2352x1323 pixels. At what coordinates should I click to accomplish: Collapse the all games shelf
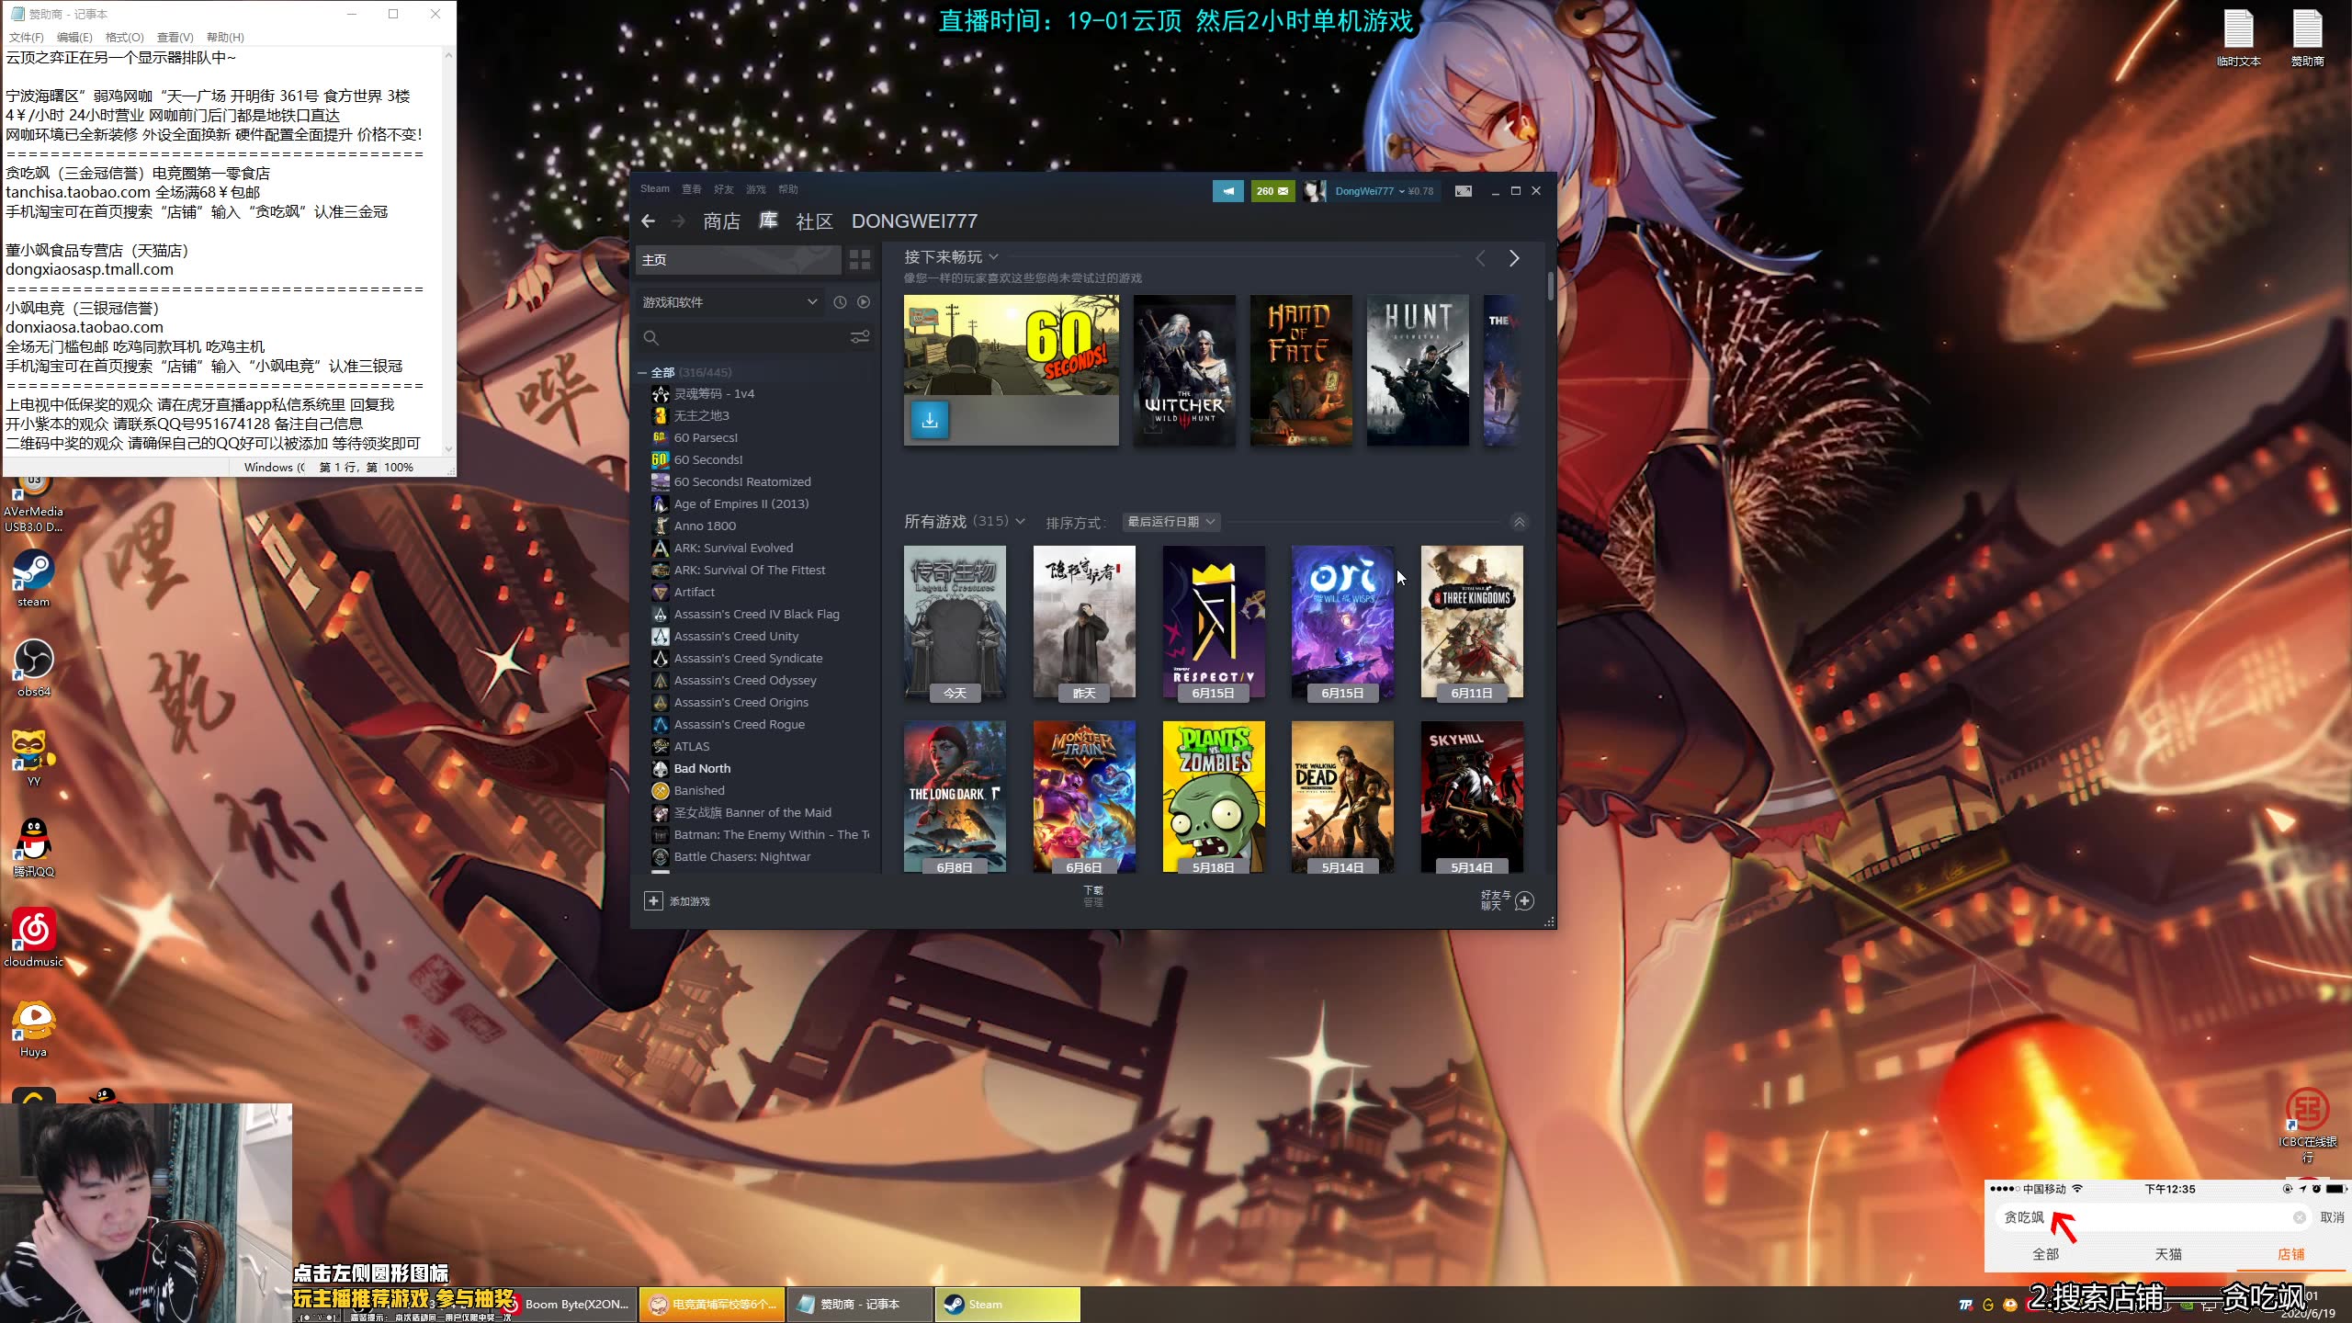1519,522
